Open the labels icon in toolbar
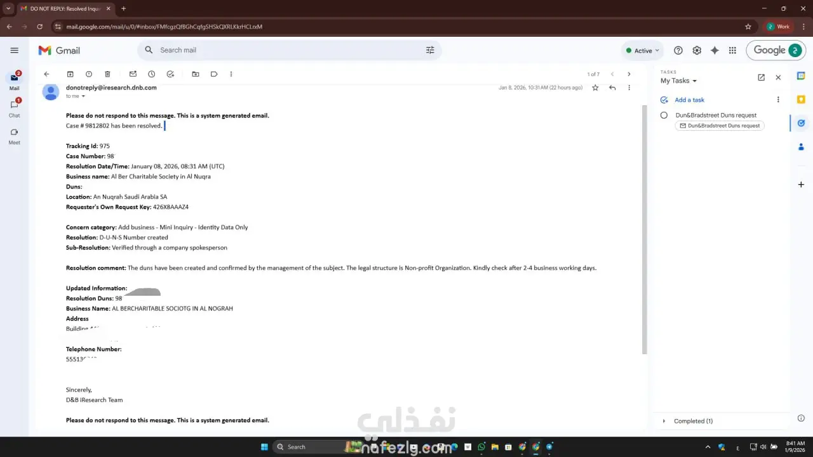This screenshot has height=457, width=813. click(x=214, y=74)
